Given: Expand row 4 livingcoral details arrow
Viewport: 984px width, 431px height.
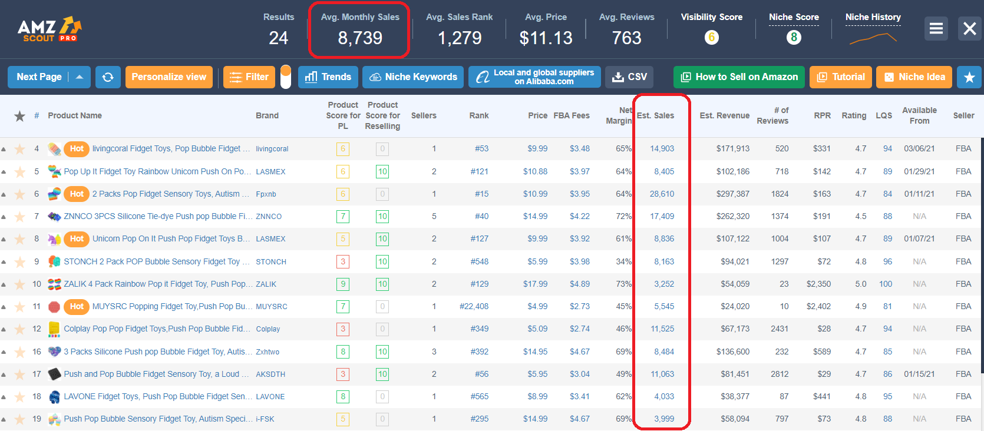Looking at the screenshot, I should (4, 150).
